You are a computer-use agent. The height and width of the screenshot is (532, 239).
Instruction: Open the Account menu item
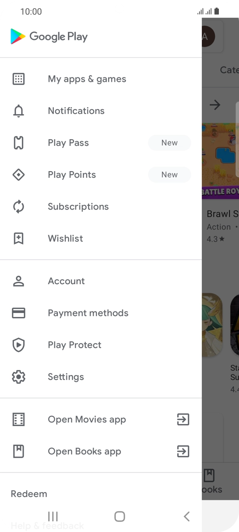(66, 281)
